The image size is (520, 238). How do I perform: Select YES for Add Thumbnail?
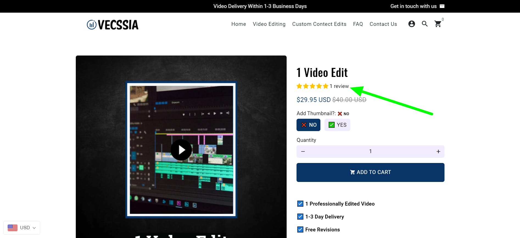pyautogui.click(x=337, y=125)
